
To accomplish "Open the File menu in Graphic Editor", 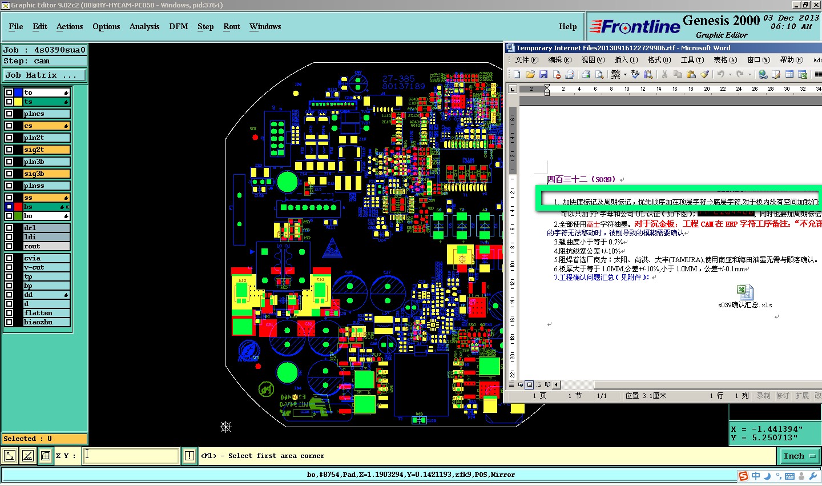I will tap(16, 26).
